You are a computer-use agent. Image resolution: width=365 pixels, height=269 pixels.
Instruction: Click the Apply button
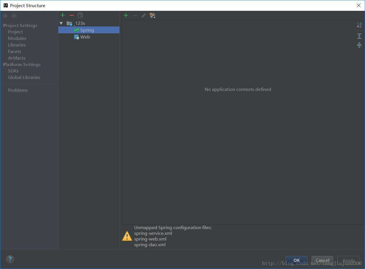click(348, 260)
